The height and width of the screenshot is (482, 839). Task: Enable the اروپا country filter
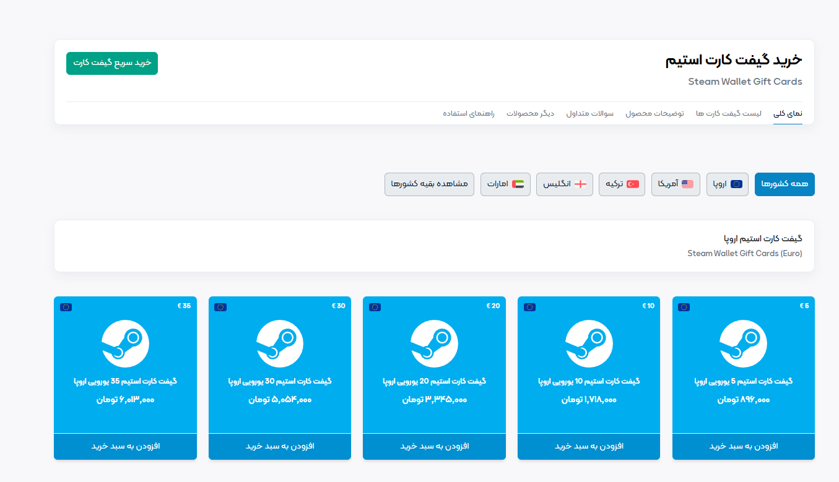[727, 184]
